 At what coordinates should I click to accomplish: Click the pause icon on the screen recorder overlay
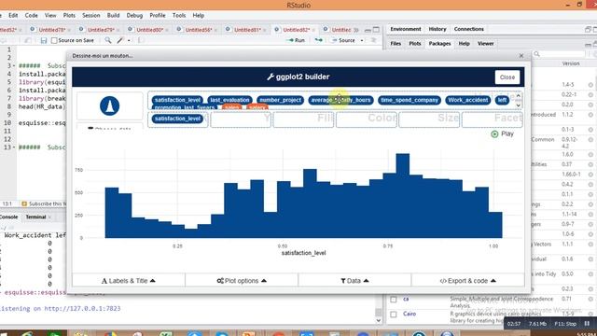(x=587, y=324)
